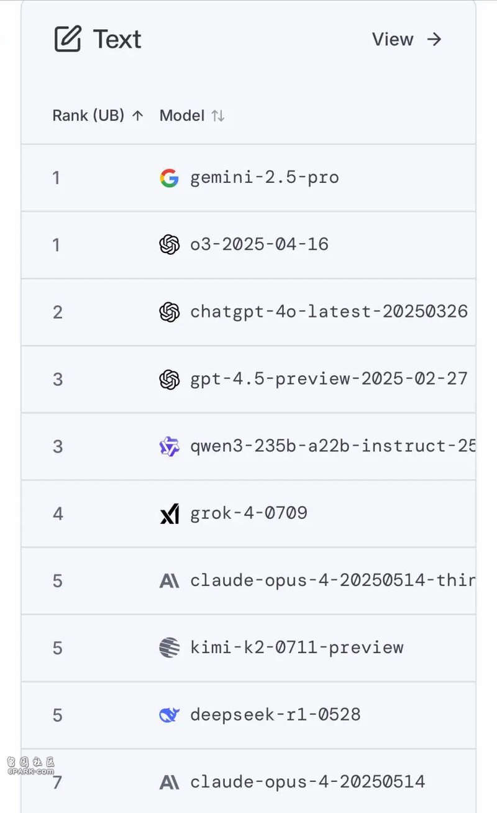497x813 pixels.
Task: Select the gemini-2.5-pro model name
Action: pyautogui.click(x=265, y=178)
